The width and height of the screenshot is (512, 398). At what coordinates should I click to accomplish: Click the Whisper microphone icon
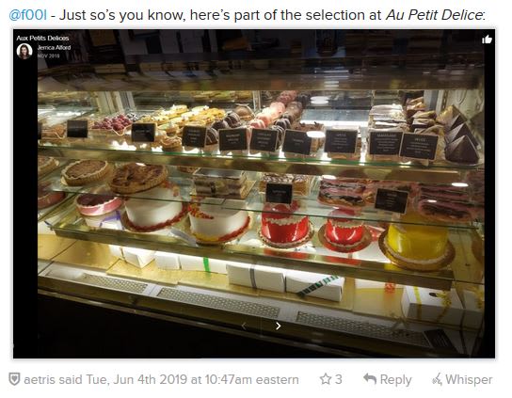pyautogui.click(x=437, y=379)
